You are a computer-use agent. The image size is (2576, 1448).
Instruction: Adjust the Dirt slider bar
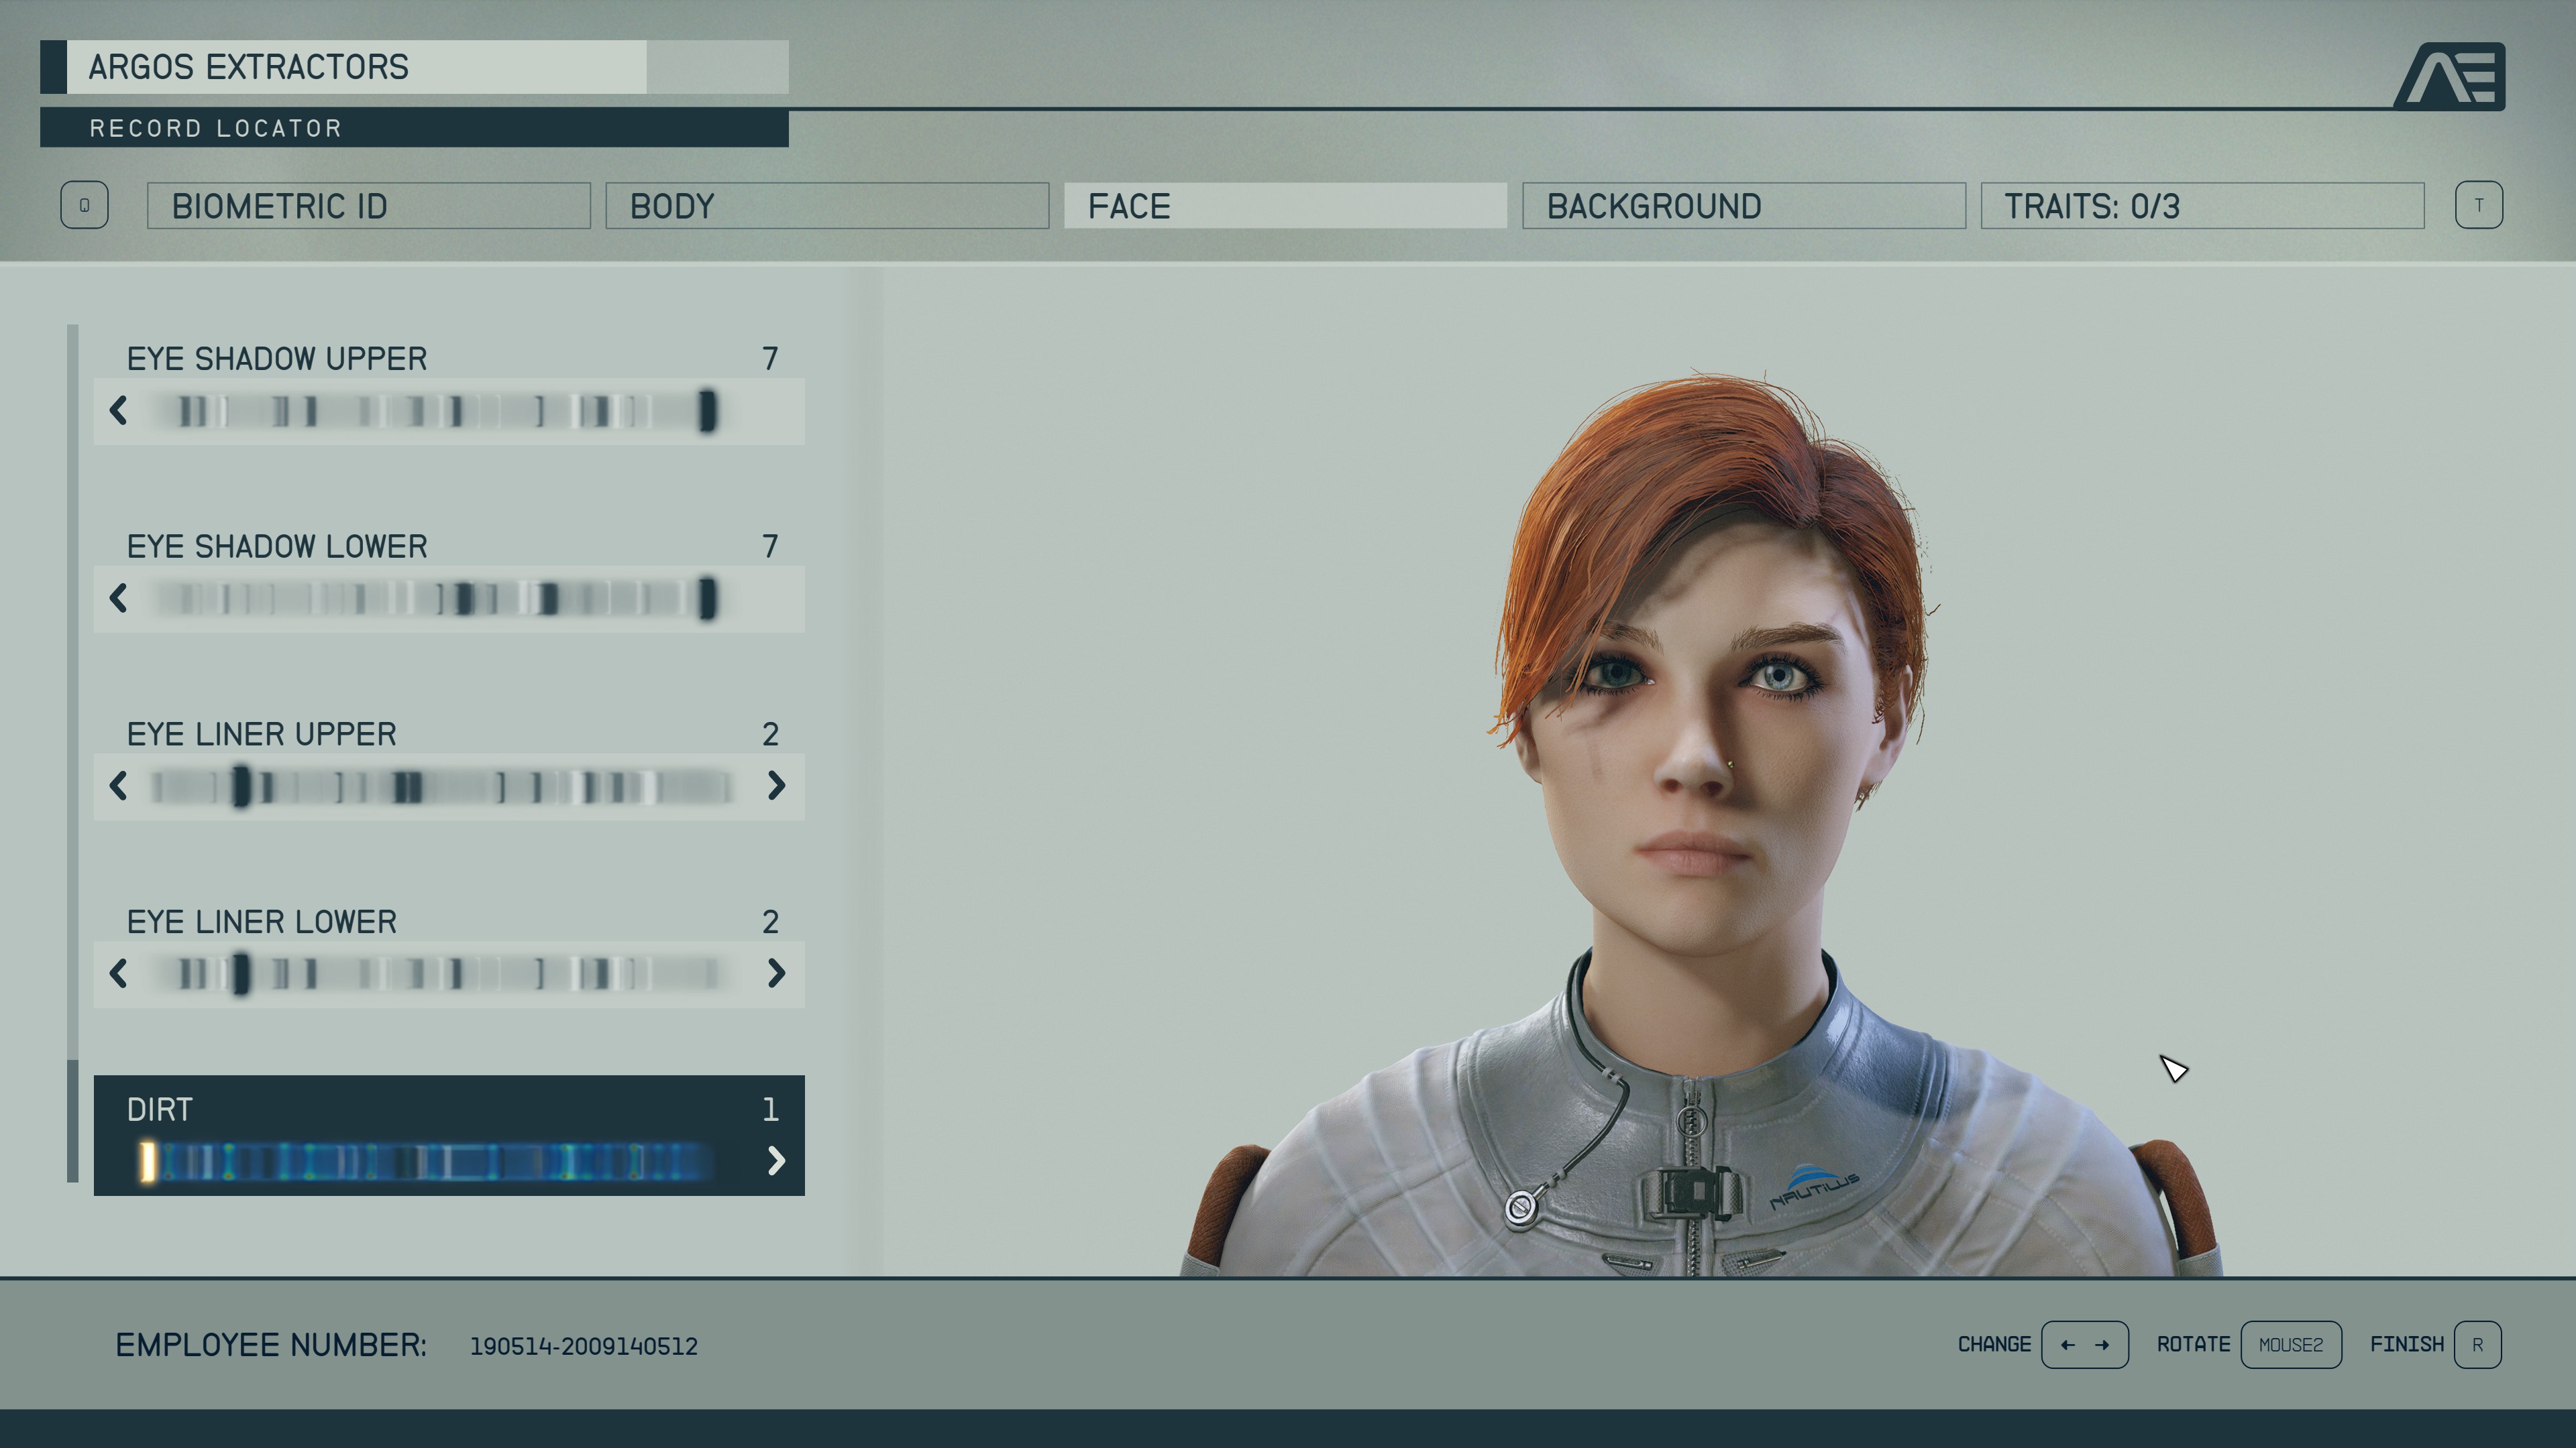[x=427, y=1161]
